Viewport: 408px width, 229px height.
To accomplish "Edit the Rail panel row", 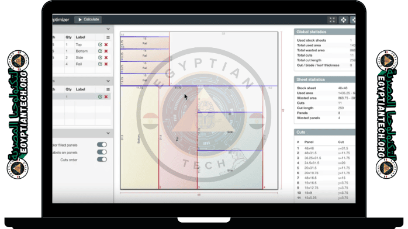I will click(x=100, y=64).
